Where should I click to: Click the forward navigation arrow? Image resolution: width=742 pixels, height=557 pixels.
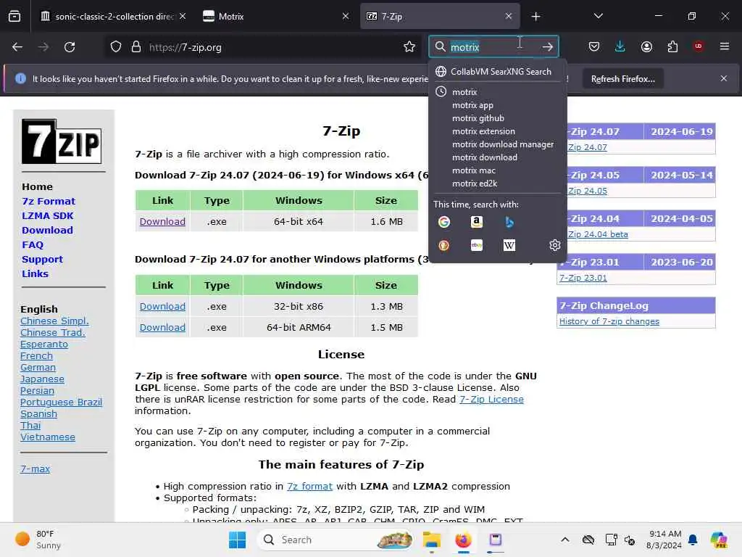pos(43,47)
